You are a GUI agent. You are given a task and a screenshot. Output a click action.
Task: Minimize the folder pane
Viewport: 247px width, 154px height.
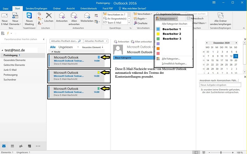click(x=44, y=39)
